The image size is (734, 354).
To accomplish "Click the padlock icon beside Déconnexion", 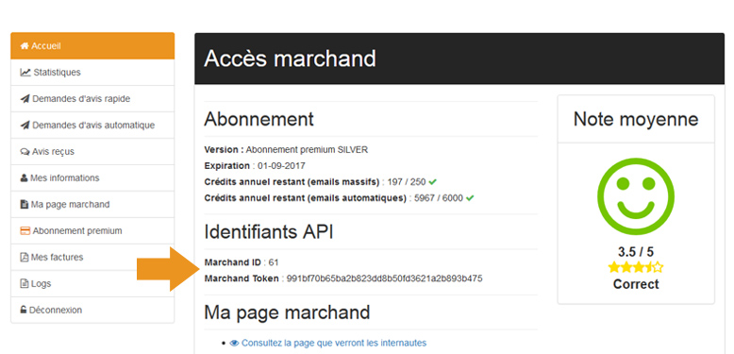I will (x=24, y=310).
